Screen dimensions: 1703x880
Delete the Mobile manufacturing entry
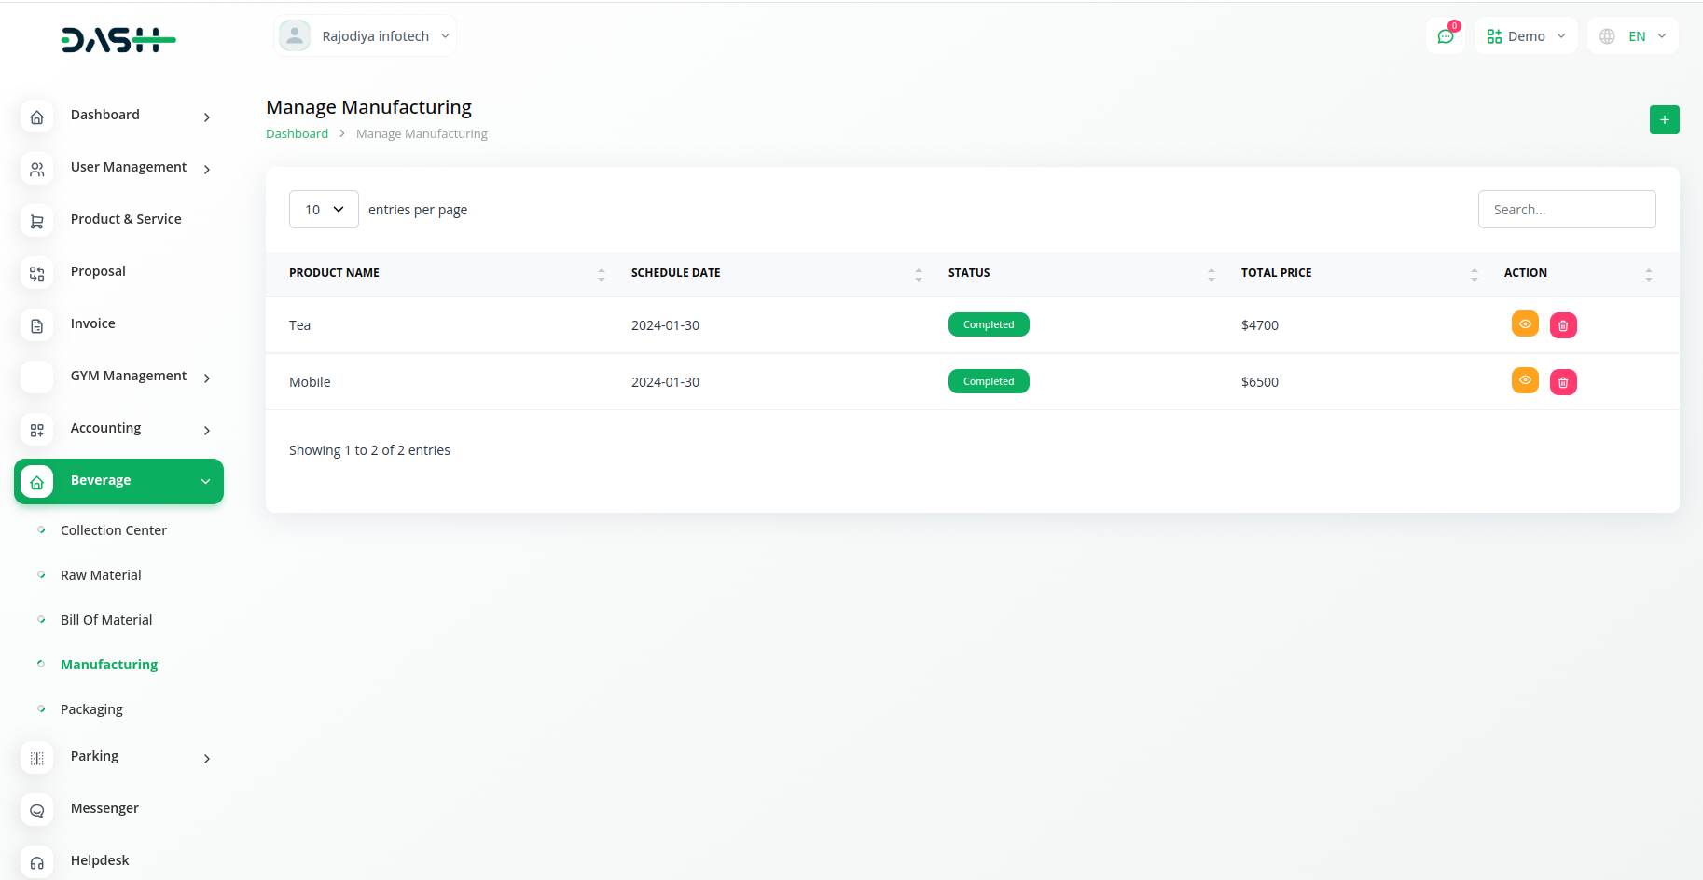click(1563, 382)
